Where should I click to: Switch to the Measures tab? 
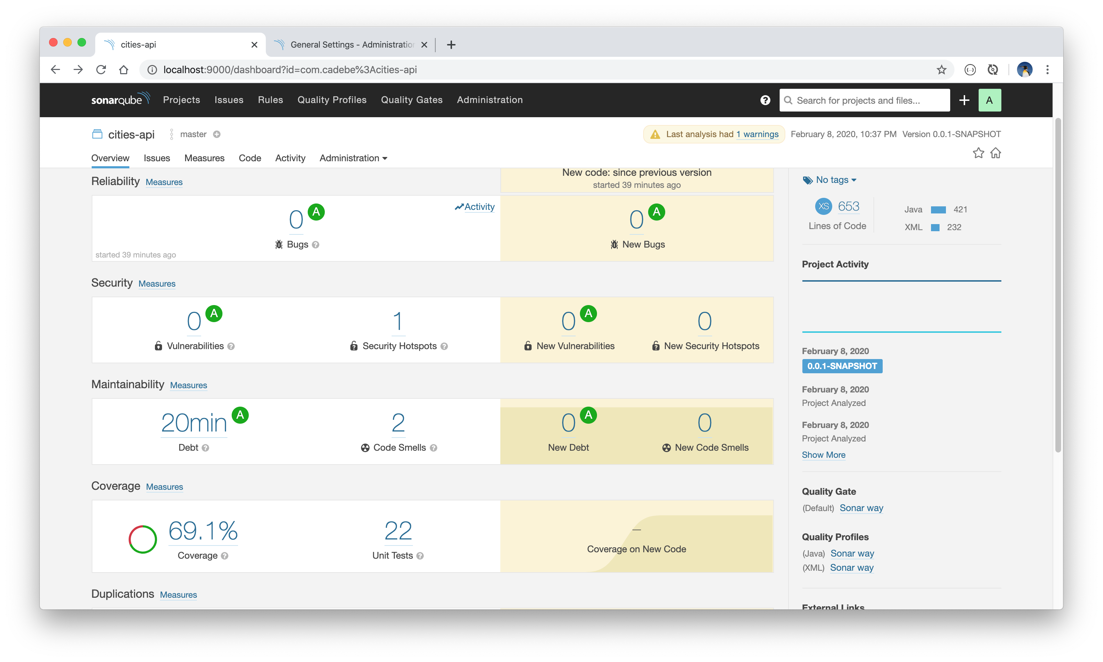coord(204,158)
